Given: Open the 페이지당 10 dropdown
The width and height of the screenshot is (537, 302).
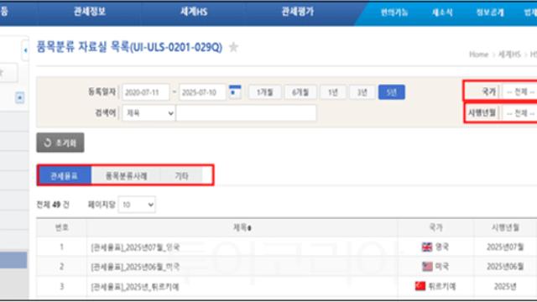Looking at the screenshot, I should pyautogui.click(x=137, y=205).
